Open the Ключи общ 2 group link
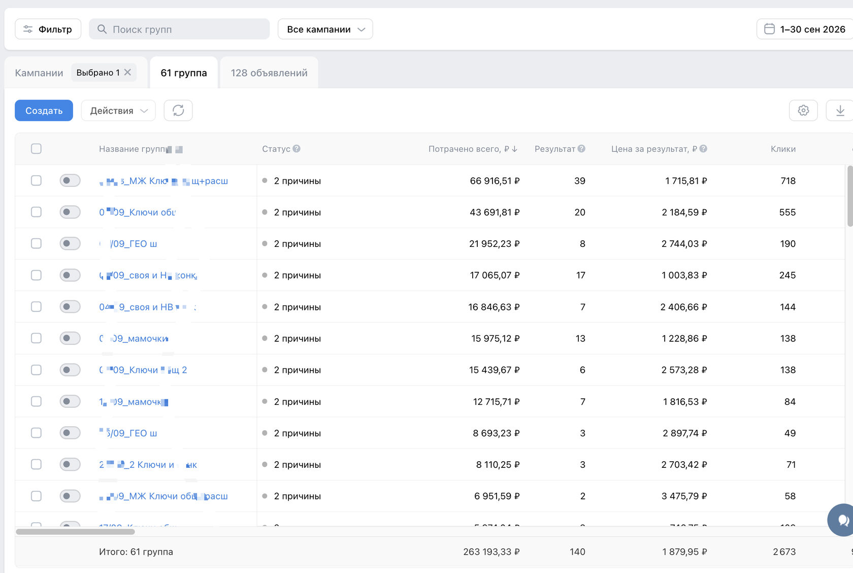 tap(143, 370)
